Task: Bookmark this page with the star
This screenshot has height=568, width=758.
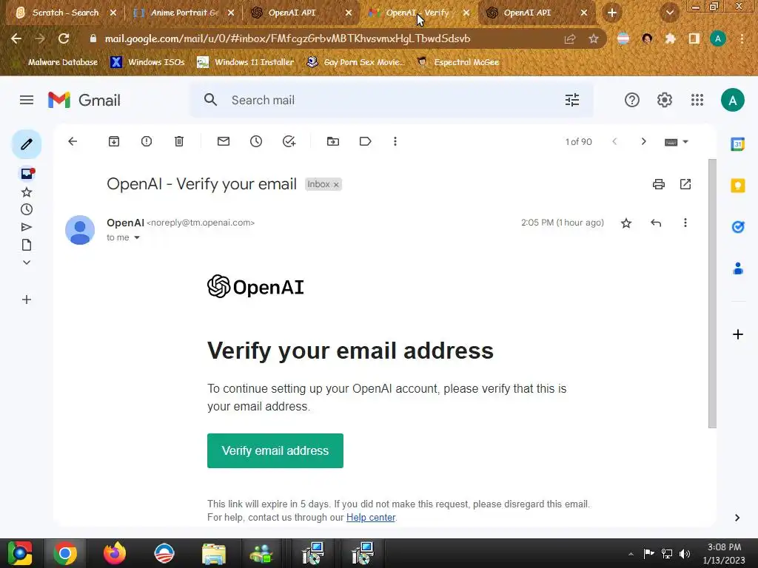Action: pos(594,39)
